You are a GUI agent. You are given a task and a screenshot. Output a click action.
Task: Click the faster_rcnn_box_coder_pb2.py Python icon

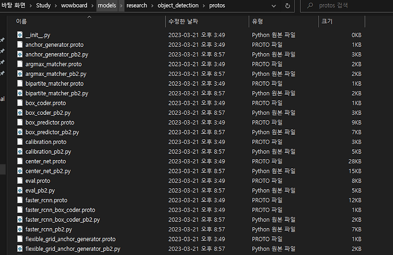(x=20, y=219)
